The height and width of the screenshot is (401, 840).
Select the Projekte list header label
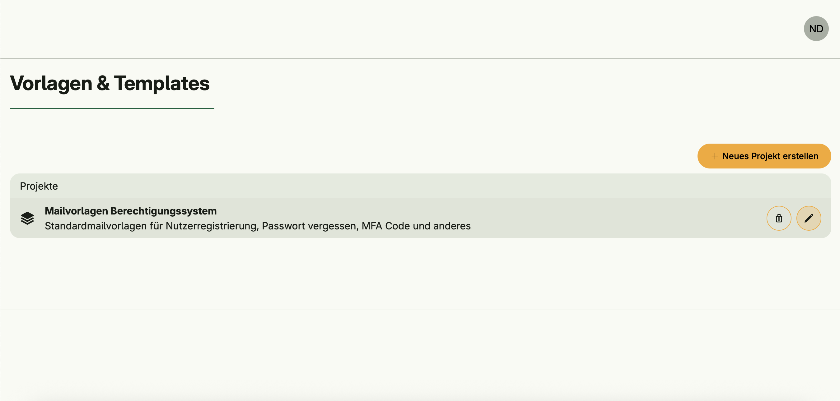(x=39, y=186)
